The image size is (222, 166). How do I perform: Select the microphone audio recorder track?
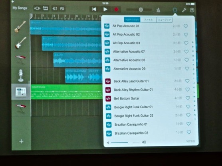point(21,75)
